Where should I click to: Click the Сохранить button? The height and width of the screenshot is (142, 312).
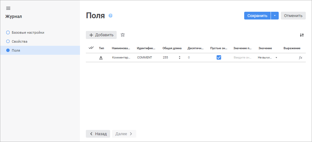click(x=257, y=16)
